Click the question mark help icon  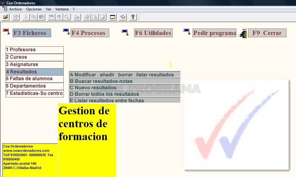tap(133, 17)
